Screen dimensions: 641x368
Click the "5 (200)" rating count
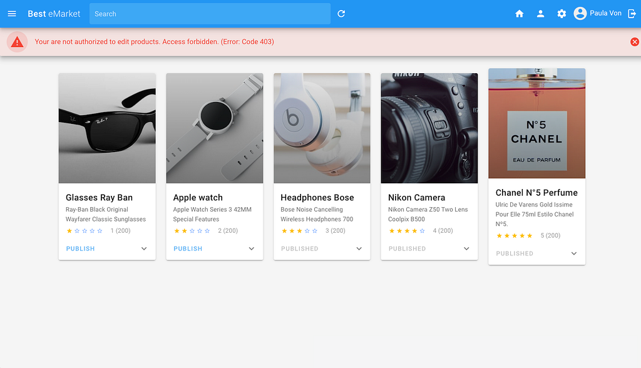tap(551, 236)
